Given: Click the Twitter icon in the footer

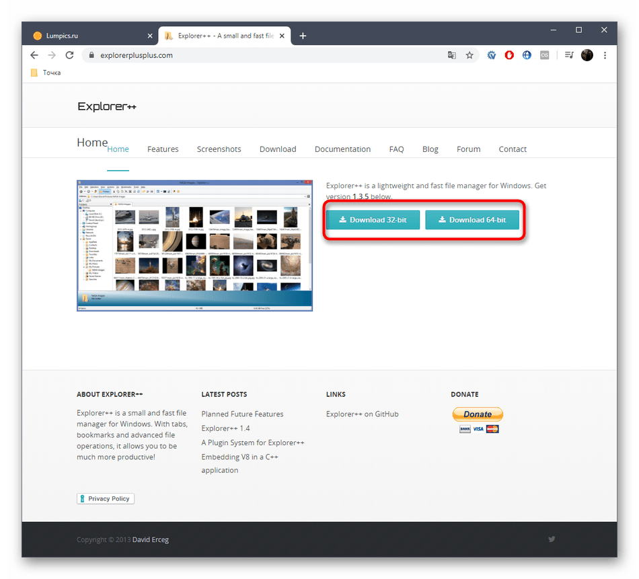Looking at the screenshot, I should (x=552, y=539).
